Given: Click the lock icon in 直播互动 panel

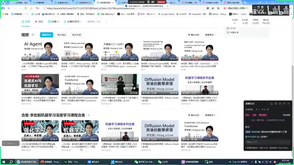Looking at the screenshot, I should pyautogui.click(x=271, y=104).
